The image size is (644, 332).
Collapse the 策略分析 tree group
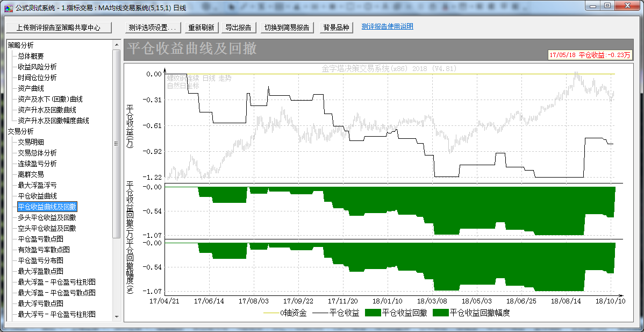pyautogui.click(x=20, y=45)
